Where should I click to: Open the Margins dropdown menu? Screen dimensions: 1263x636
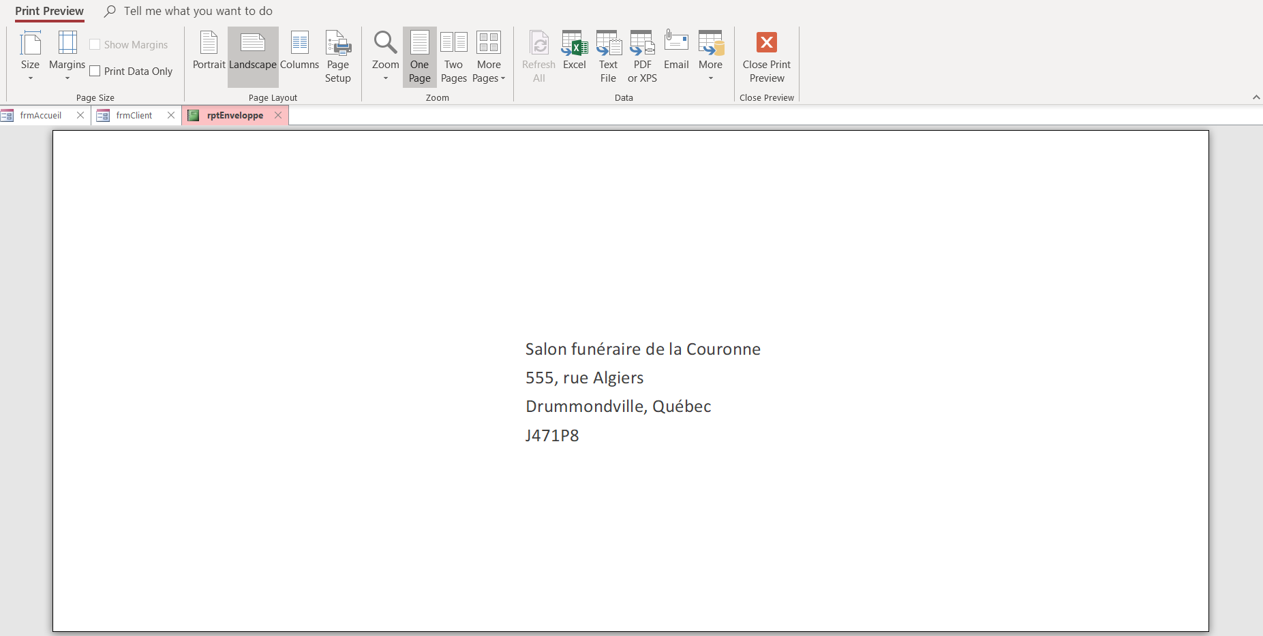pyautogui.click(x=67, y=57)
